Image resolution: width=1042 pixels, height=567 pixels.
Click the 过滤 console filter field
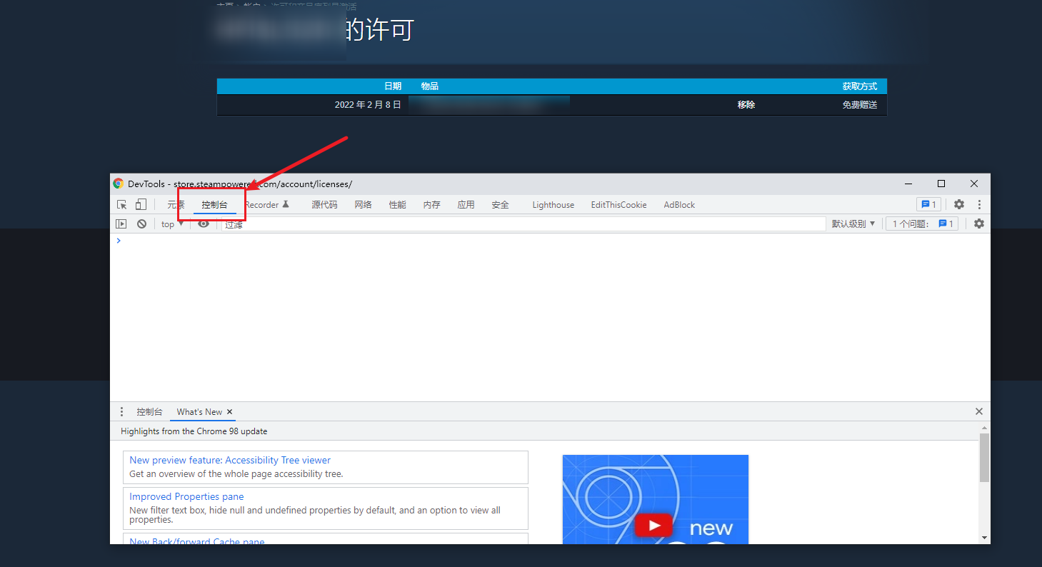tap(521, 224)
